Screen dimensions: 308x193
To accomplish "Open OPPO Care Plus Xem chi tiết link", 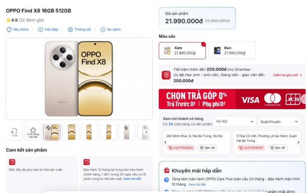I will click(x=197, y=184).
